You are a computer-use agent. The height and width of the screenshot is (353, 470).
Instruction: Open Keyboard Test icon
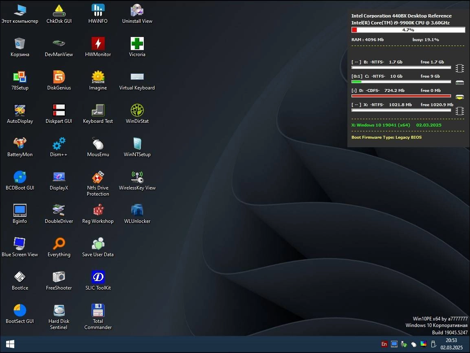pyautogui.click(x=98, y=114)
